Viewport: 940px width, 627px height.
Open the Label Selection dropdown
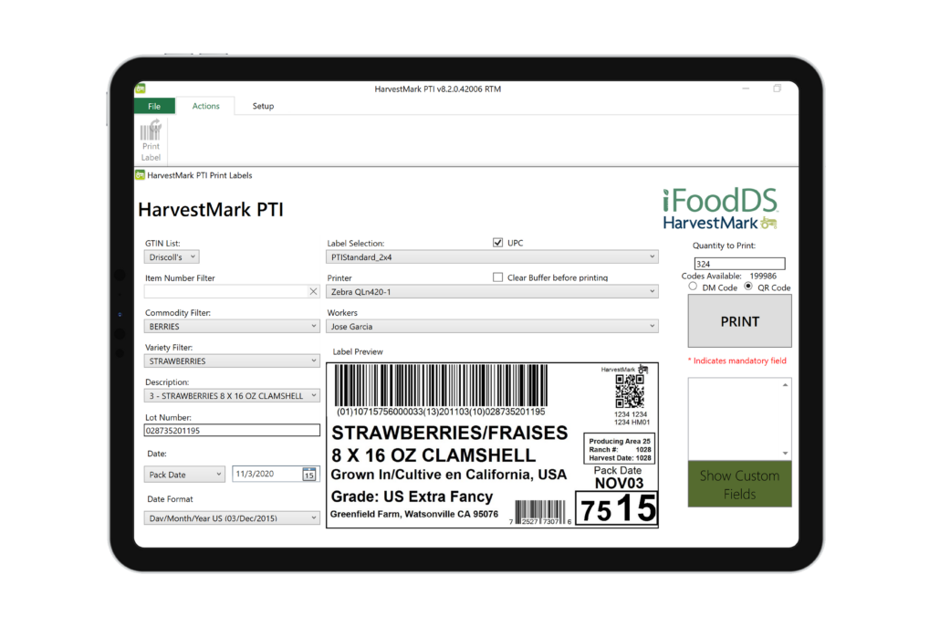point(492,257)
